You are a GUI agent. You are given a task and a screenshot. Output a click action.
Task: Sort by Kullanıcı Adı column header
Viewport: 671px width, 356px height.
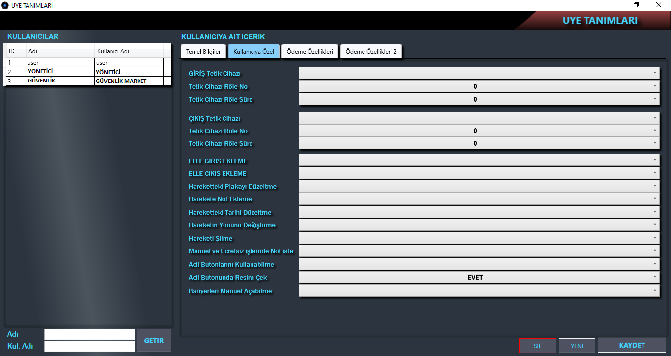(129, 51)
